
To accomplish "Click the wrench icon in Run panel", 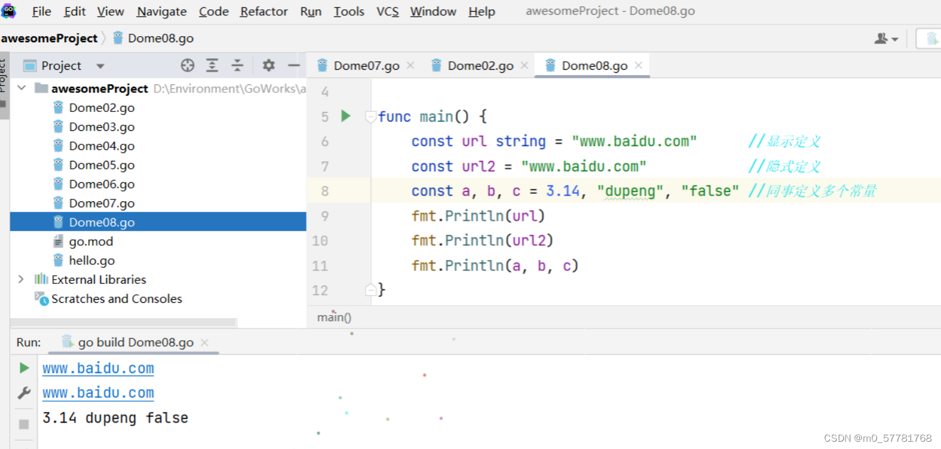I will (x=24, y=393).
